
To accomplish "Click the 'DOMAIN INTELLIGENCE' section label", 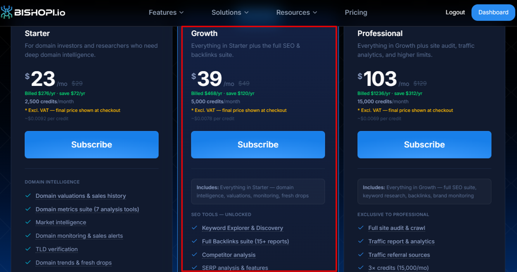I will 52,182.
